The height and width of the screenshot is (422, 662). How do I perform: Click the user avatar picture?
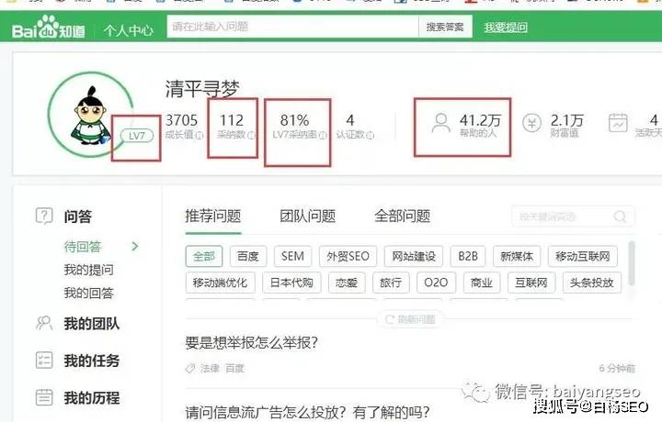(x=90, y=115)
